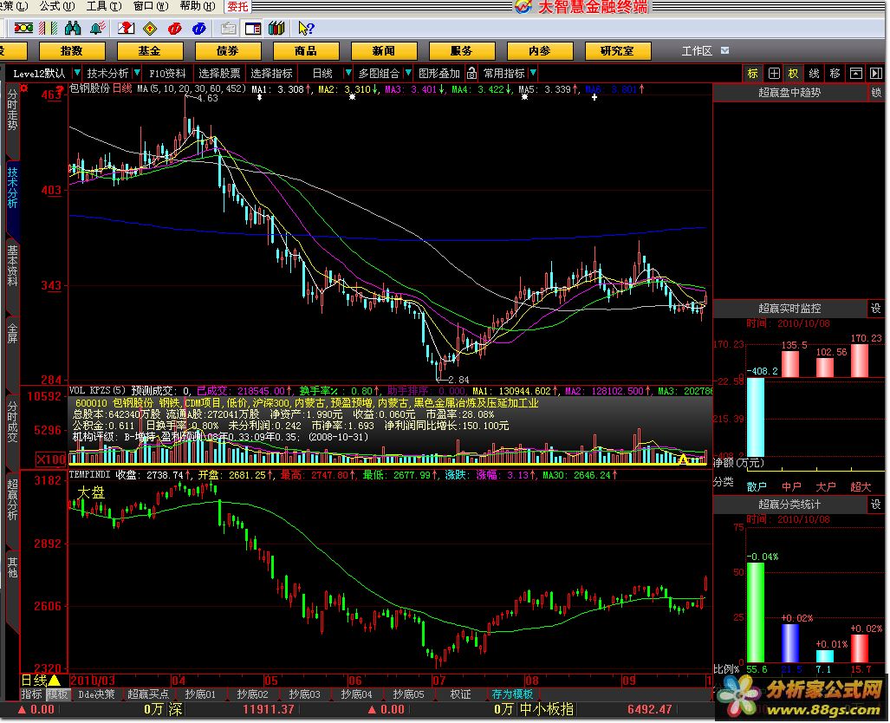
Task: Click the collapse-panel box icon at top right
Action: click(x=856, y=74)
